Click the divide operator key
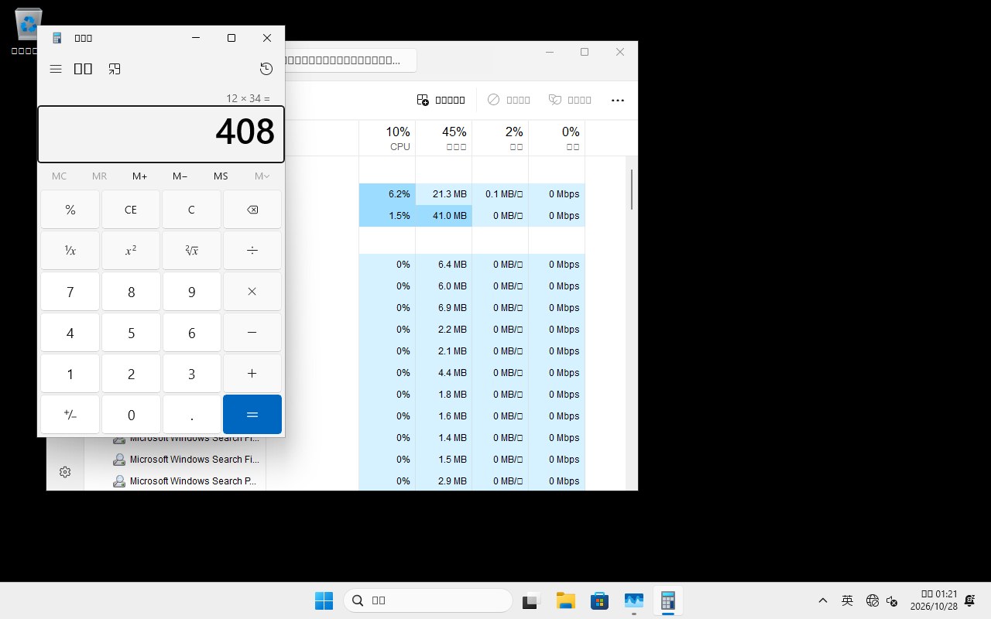 point(252,251)
